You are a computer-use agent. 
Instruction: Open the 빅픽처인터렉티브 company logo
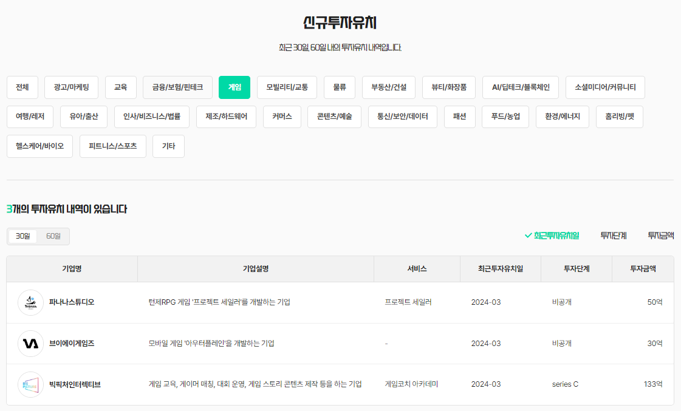pos(30,384)
